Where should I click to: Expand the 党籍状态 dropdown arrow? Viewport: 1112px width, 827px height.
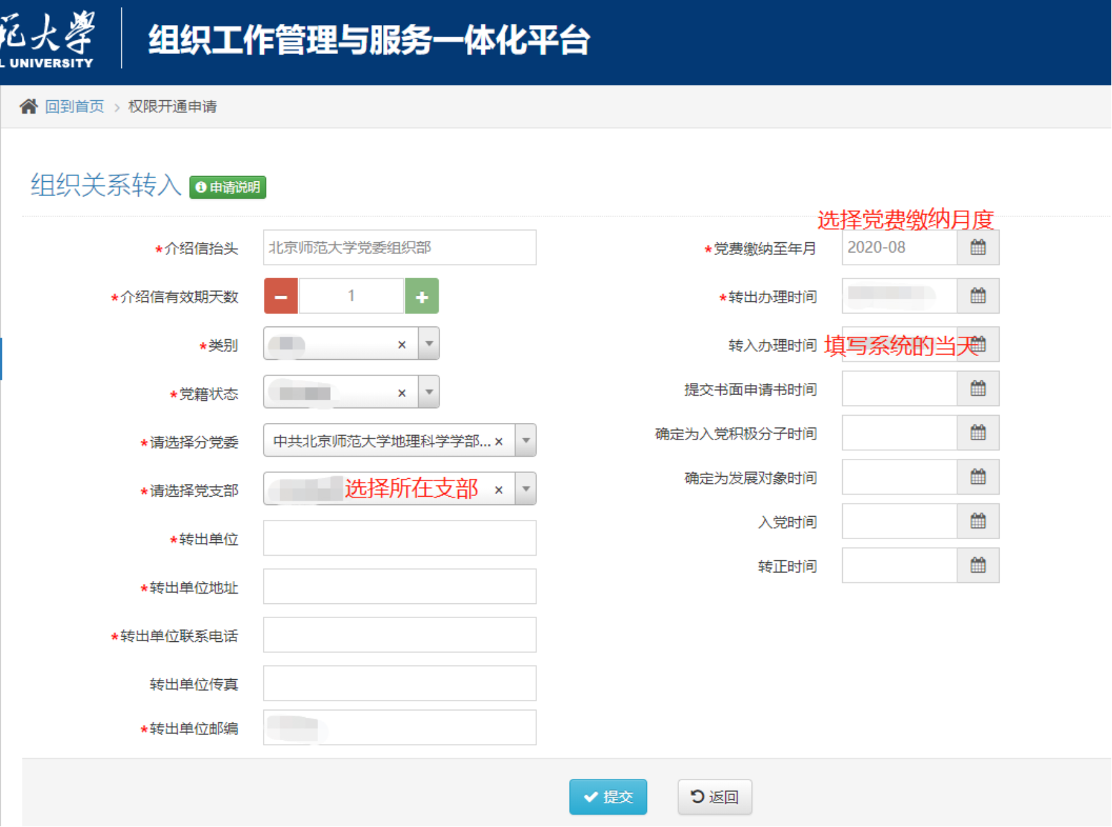(x=429, y=392)
